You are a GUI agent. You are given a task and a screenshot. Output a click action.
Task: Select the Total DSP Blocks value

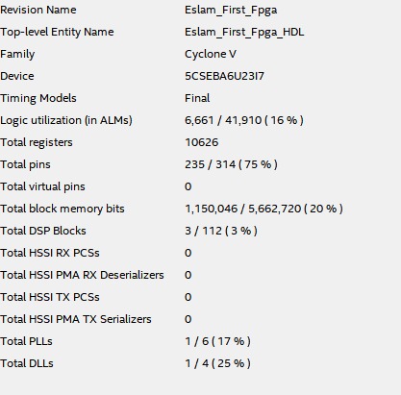point(221,231)
